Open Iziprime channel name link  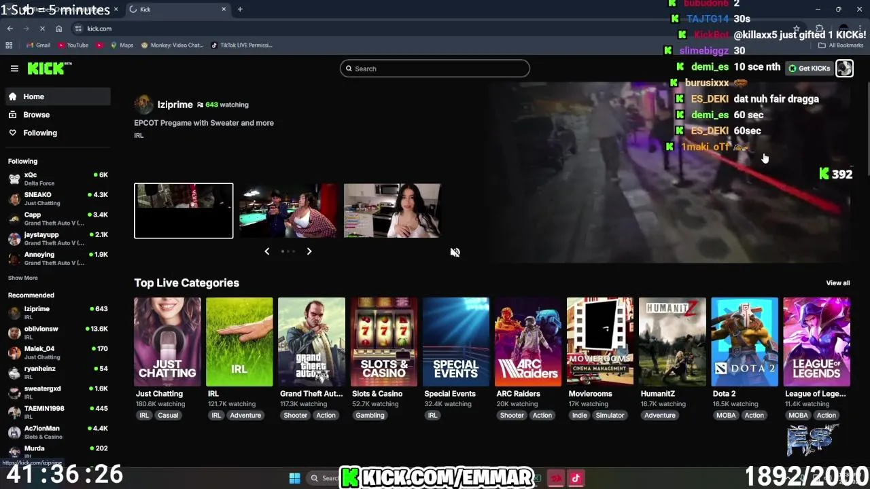click(175, 105)
